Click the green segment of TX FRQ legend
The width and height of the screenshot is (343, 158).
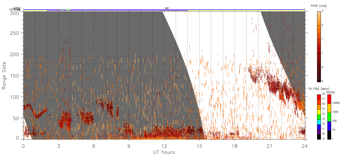coord(319,117)
